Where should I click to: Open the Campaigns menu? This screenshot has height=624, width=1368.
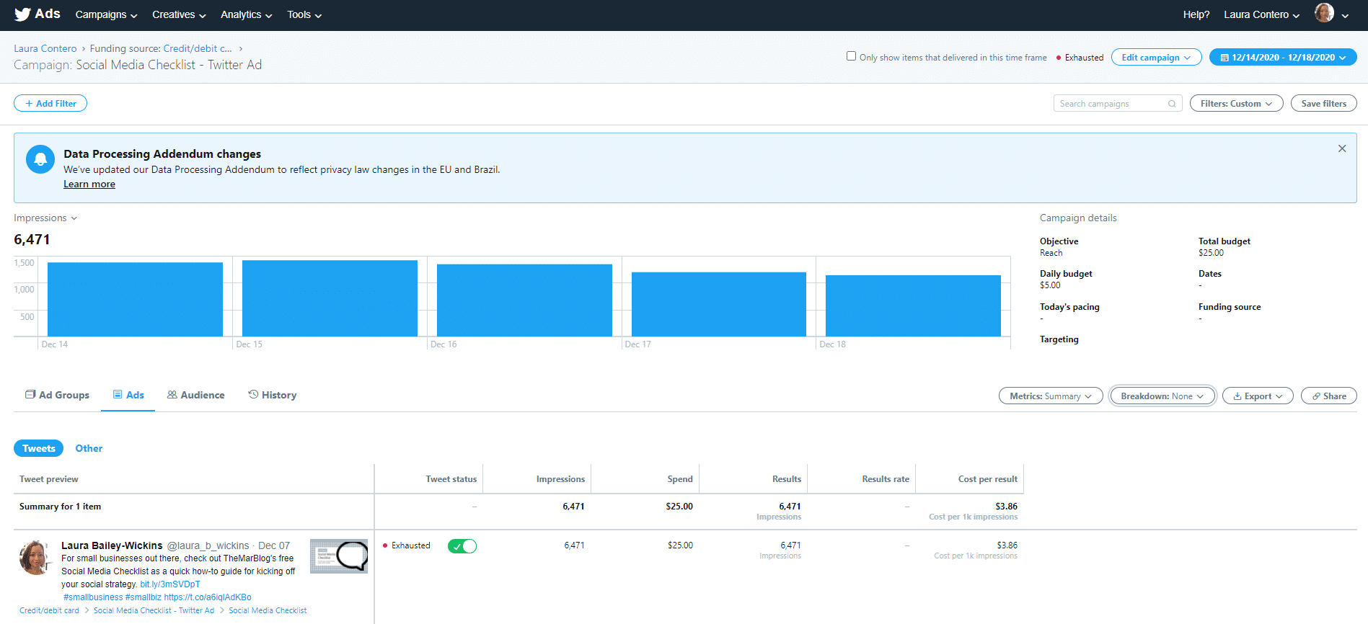coord(106,14)
